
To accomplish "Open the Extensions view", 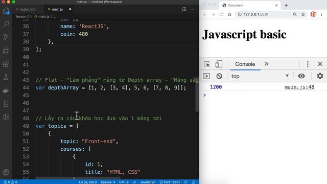I will pyautogui.click(x=6, y=64).
